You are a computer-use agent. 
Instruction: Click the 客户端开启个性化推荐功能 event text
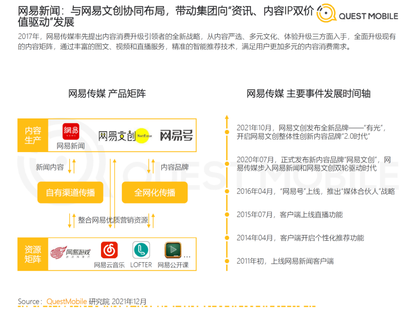pyautogui.click(x=322, y=238)
